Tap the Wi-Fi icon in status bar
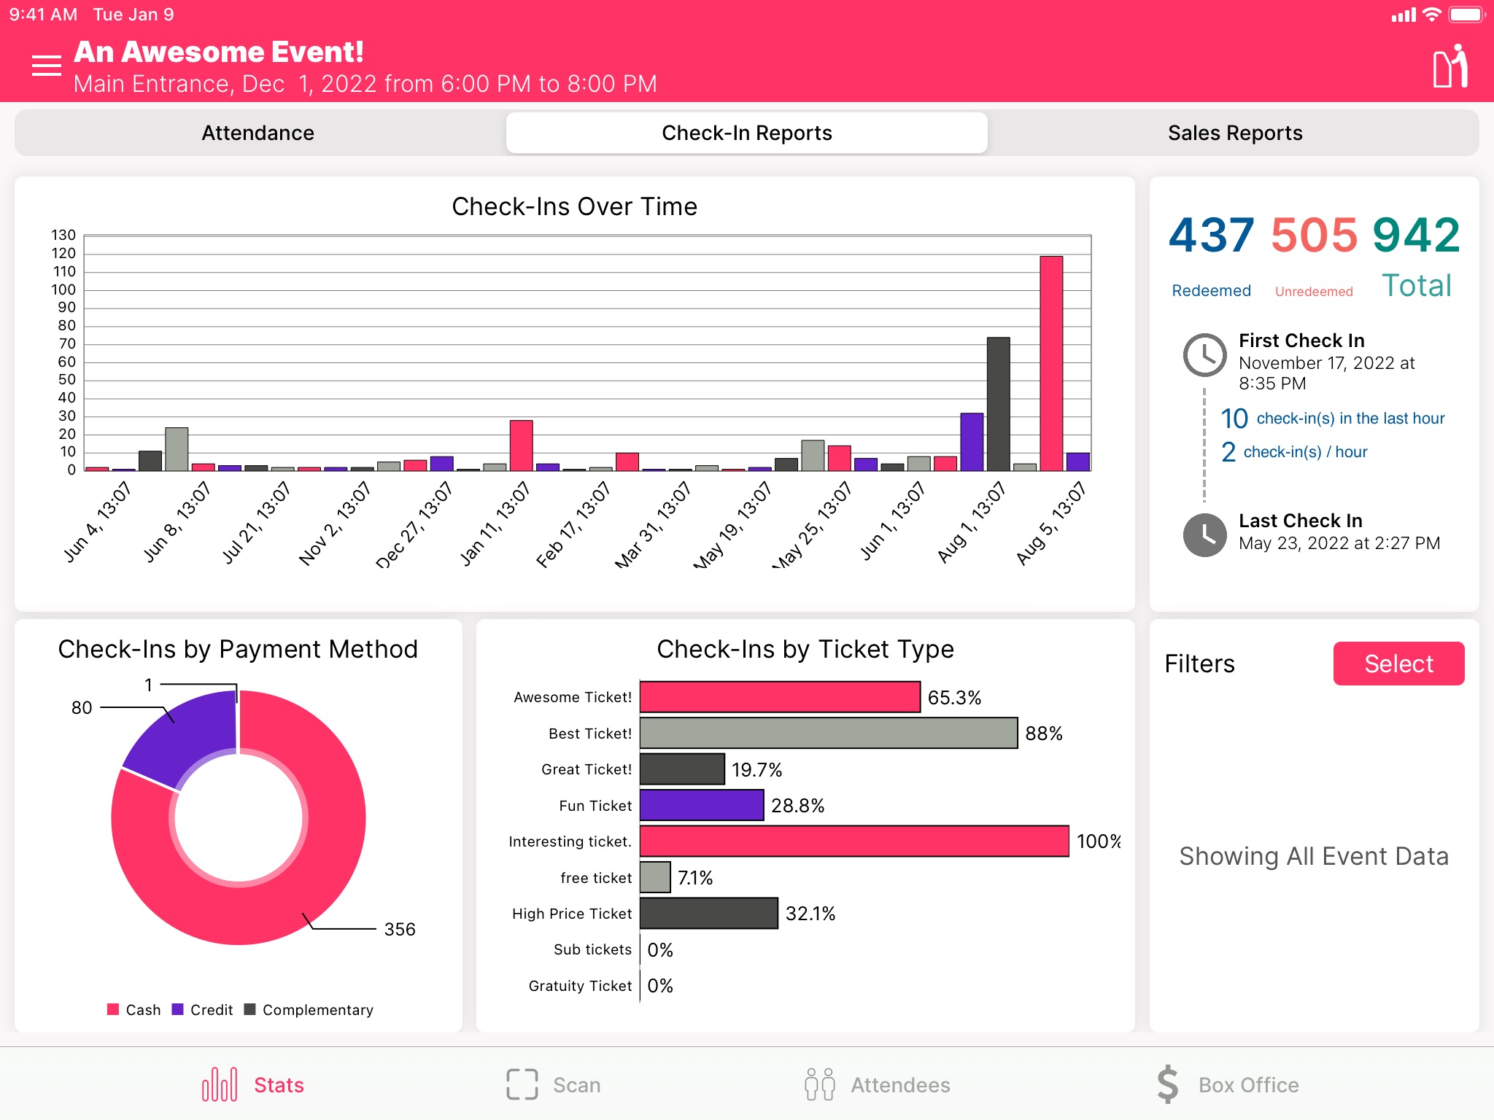Screen dimensions: 1494x1120 point(1432,15)
